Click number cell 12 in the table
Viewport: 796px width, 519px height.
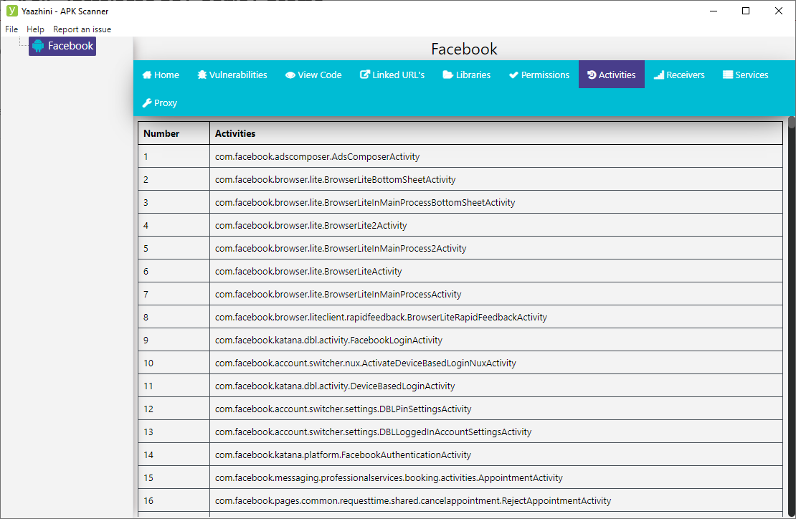174,409
